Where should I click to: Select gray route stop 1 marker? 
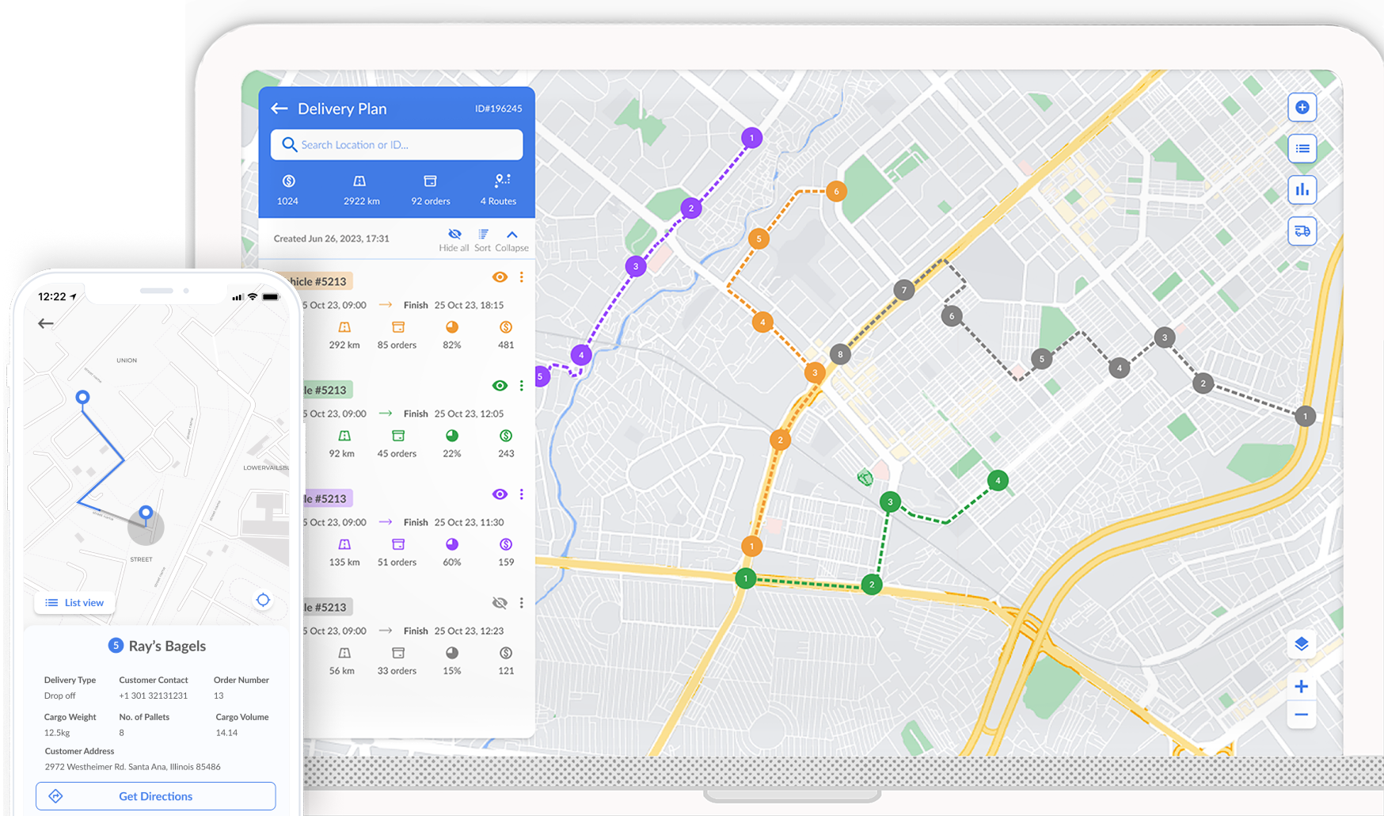(1306, 416)
